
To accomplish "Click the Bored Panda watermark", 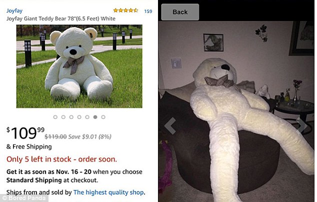I will (x=24, y=198).
